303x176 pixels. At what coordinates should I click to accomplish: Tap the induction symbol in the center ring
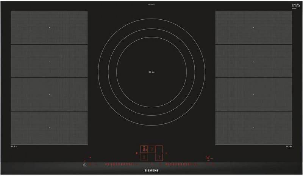151,72
